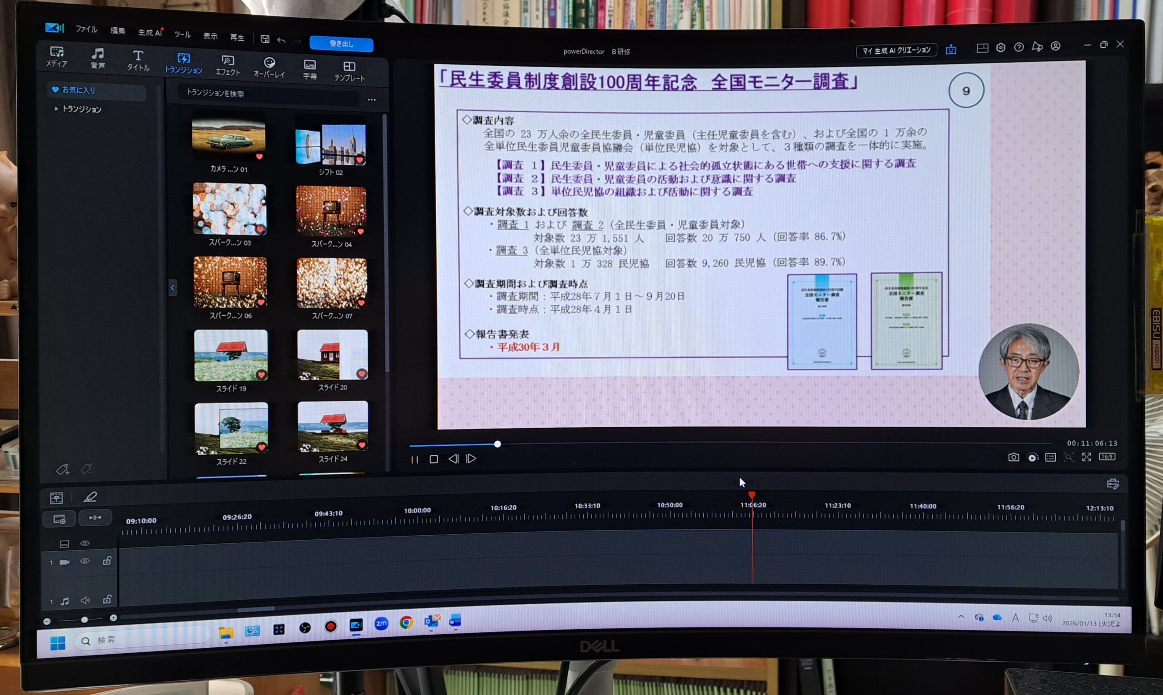This screenshot has width=1163, height=695.
Task: Take a snapshot with camera icon
Action: 1013,457
